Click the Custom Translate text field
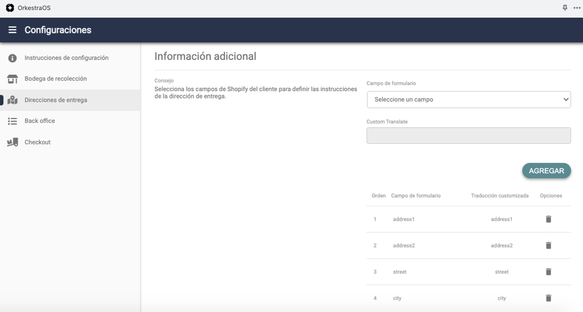Screen dimensions: 583x312 click(468, 135)
